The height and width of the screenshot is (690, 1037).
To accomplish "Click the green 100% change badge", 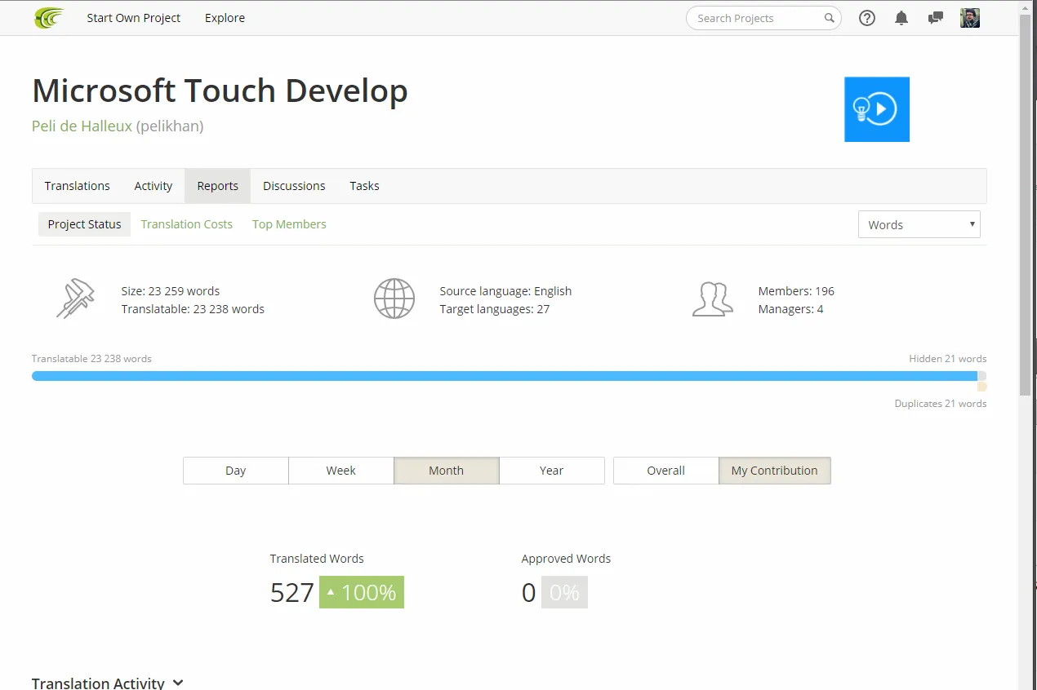I will point(362,592).
